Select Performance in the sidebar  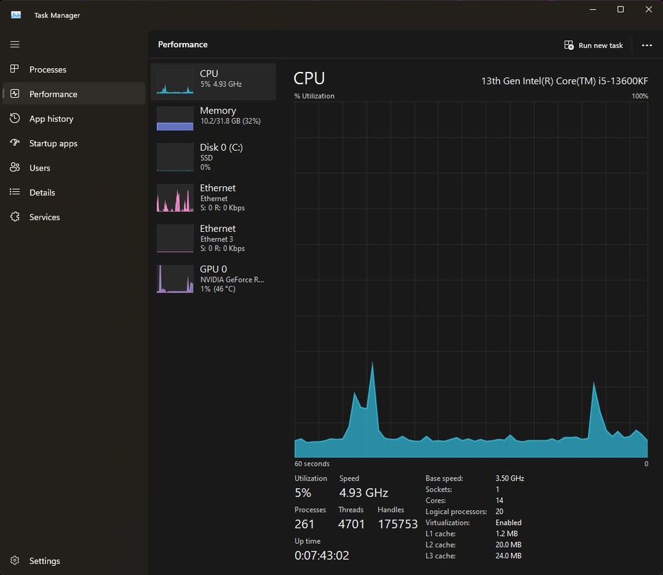coord(74,94)
